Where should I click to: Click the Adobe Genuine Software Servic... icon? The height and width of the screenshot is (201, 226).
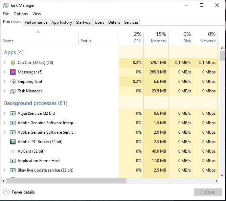(x=13, y=132)
